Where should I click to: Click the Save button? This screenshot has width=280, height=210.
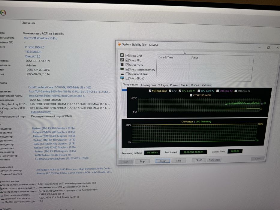(x=179, y=160)
